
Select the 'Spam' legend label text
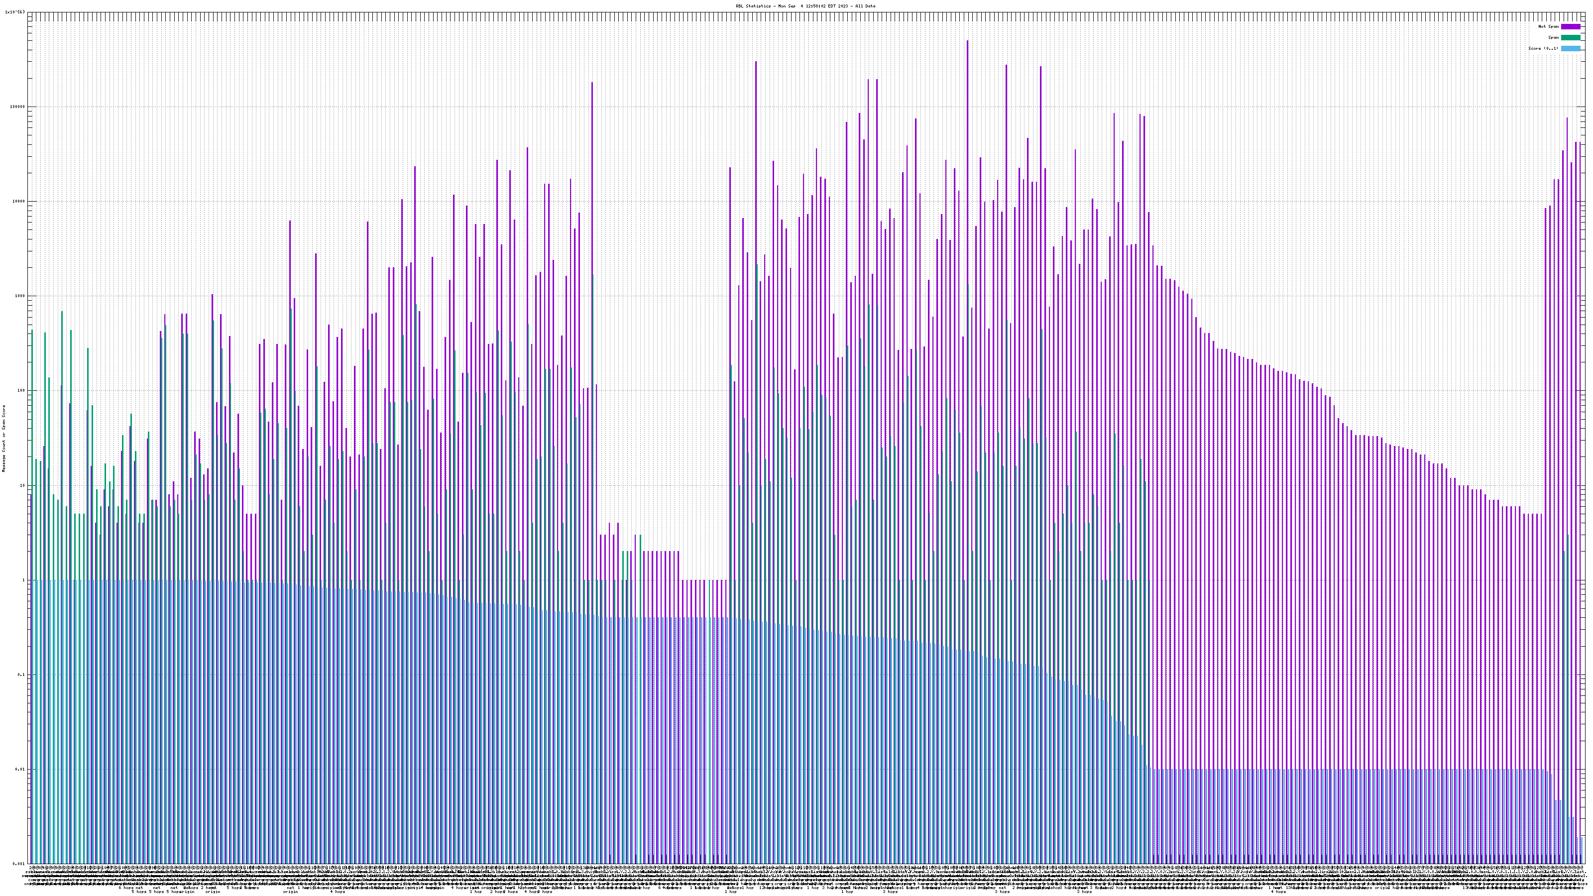pyautogui.click(x=1553, y=38)
